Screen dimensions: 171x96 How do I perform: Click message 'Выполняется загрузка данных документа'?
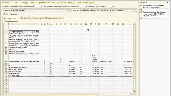coord(153,6)
